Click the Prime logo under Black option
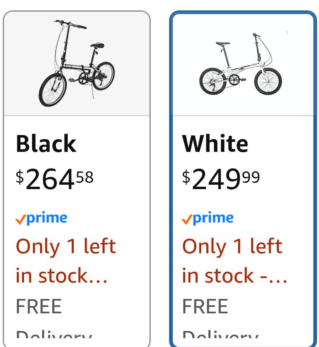The width and height of the screenshot is (319, 347). tap(41, 218)
